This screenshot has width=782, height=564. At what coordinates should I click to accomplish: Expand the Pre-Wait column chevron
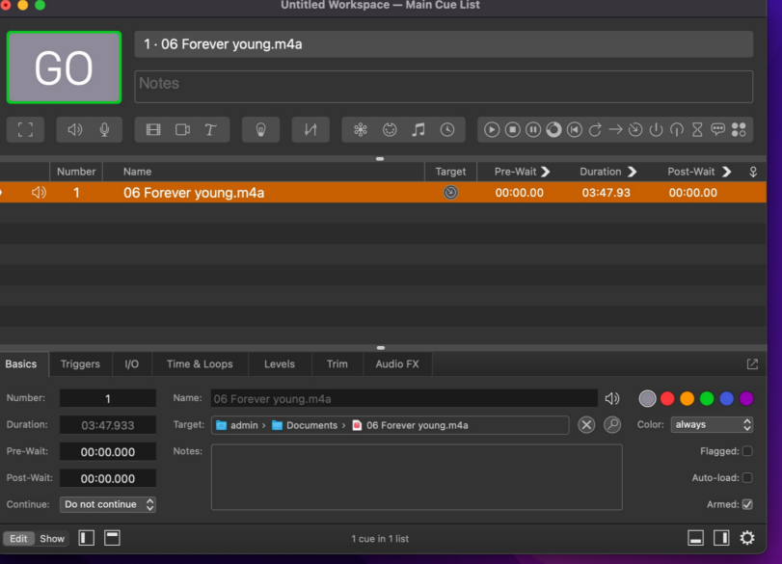pyautogui.click(x=546, y=172)
